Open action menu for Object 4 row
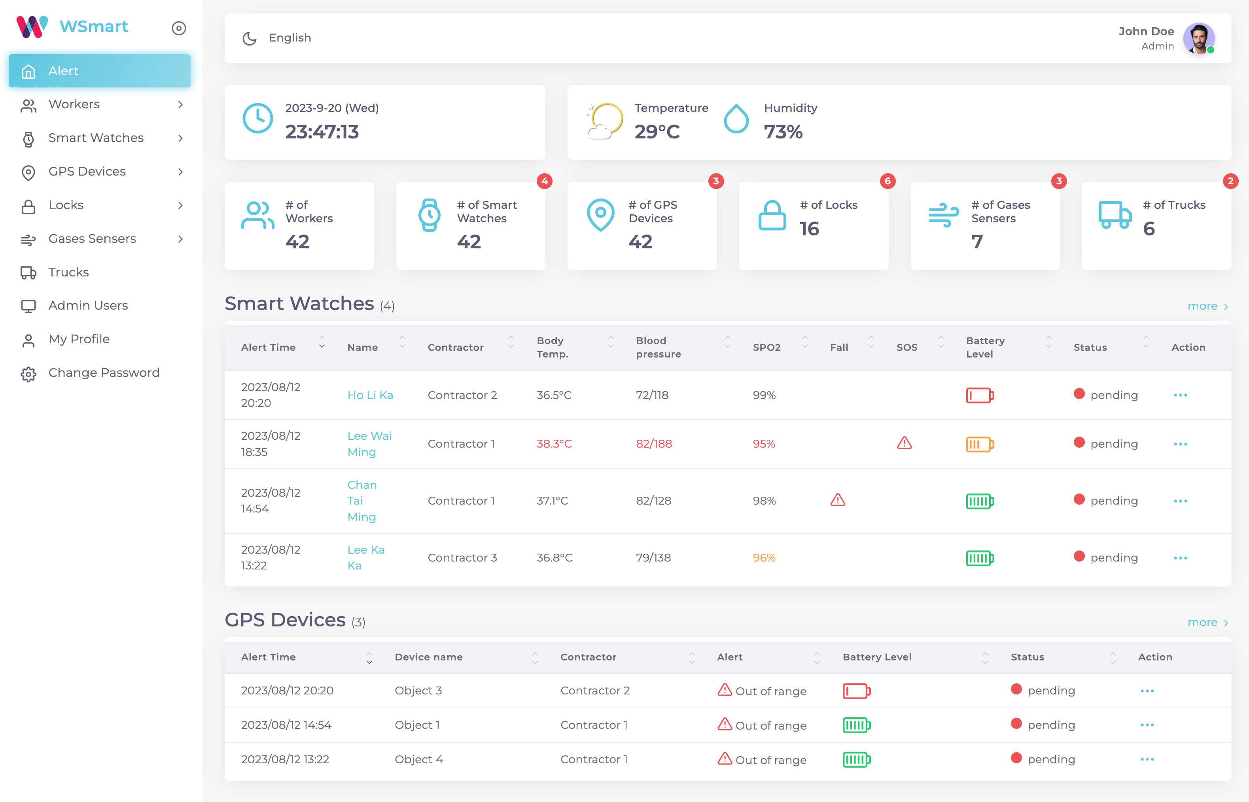Viewport: 1249px width, 802px height. pos(1147,760)
